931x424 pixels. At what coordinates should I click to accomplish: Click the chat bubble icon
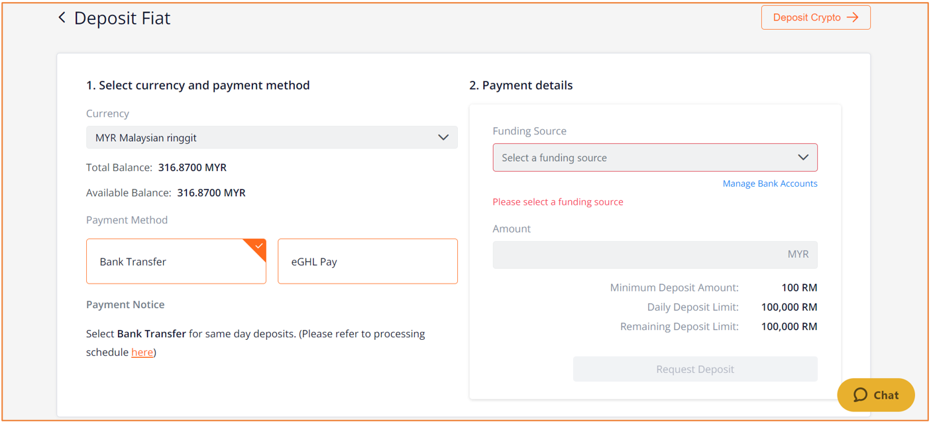click(x=860, y=395)
